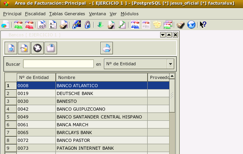
Task: Click the green down arrow toolbar icon
Action: coord(100,25)
